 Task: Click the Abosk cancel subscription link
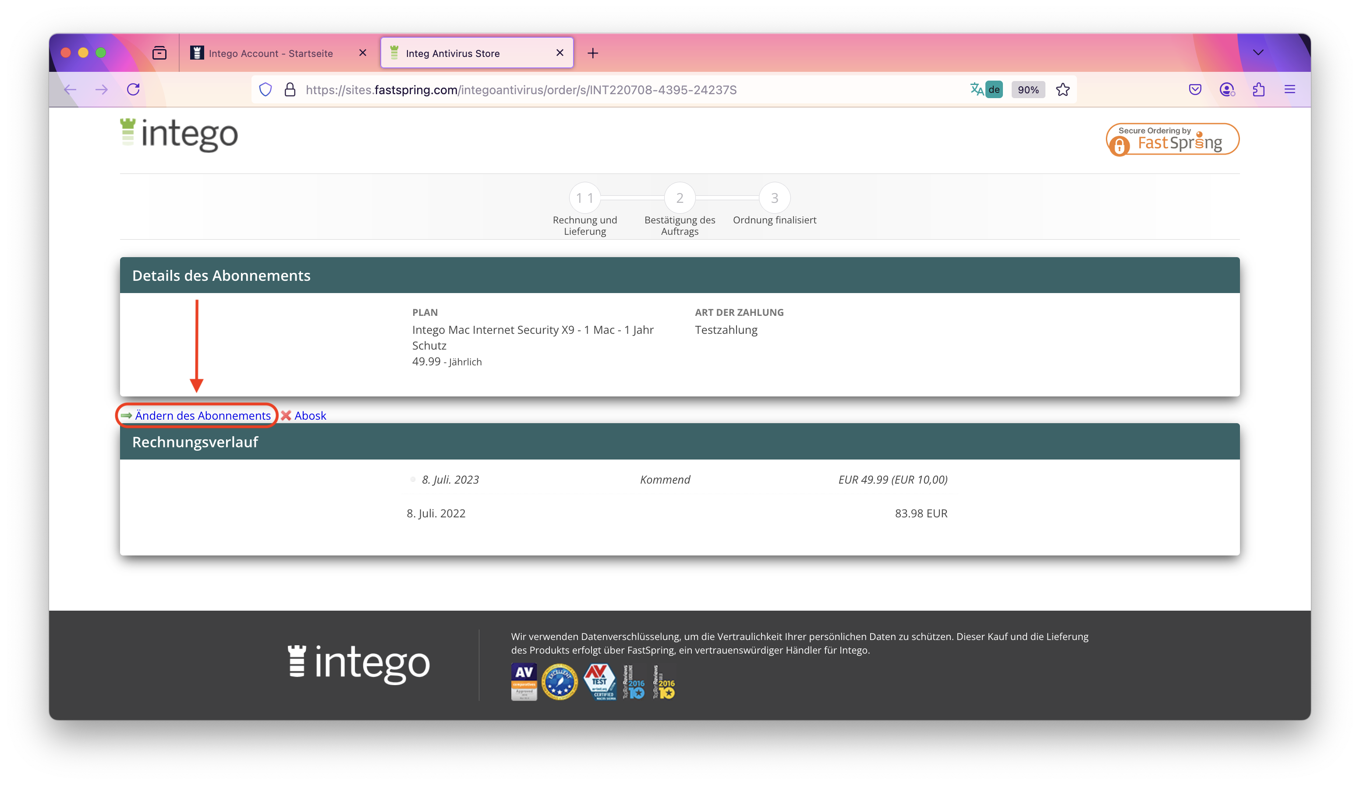(310, 415)
